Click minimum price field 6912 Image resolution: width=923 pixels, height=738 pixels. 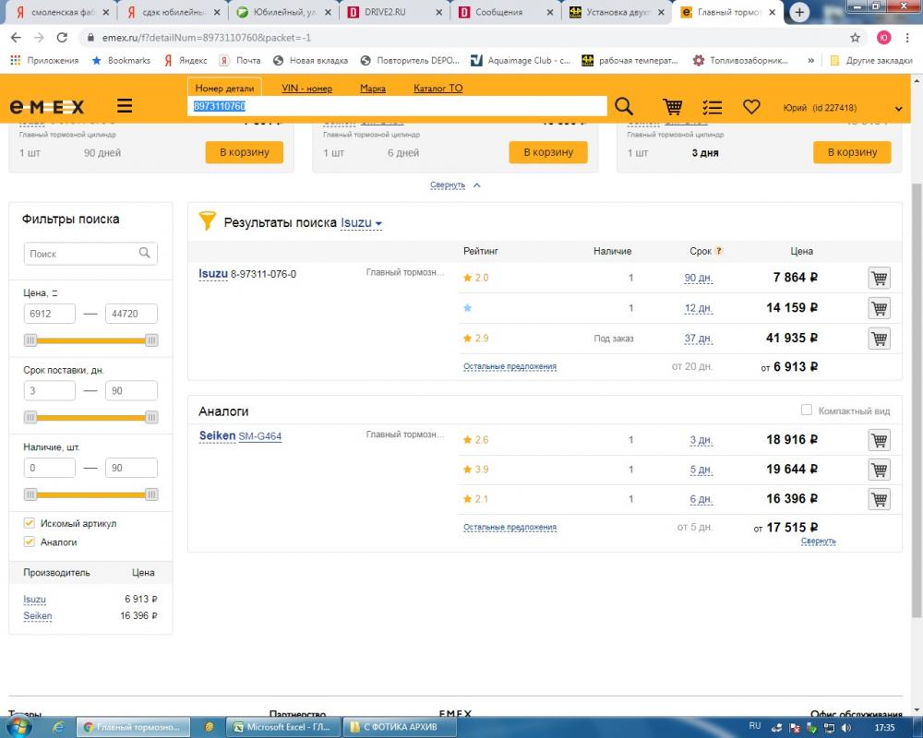point(50,314)
